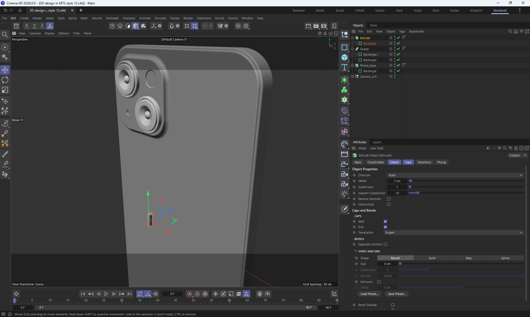Toggle X axis lock icon
The image size is (530, 317).
click(27, 26)
